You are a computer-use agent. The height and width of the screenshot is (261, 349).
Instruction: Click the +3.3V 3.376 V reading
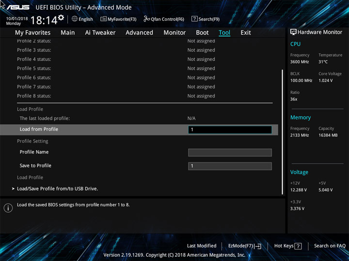coord(297,209)
